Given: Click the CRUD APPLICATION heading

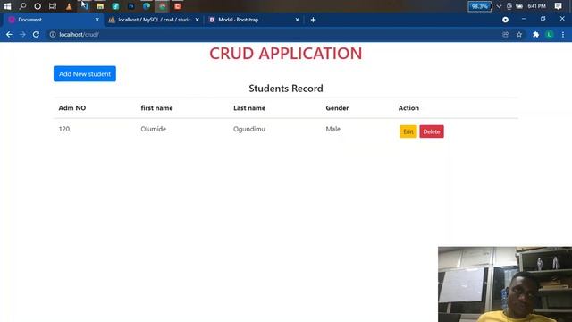Looking at the screenshot, I should tap(286, 54).
